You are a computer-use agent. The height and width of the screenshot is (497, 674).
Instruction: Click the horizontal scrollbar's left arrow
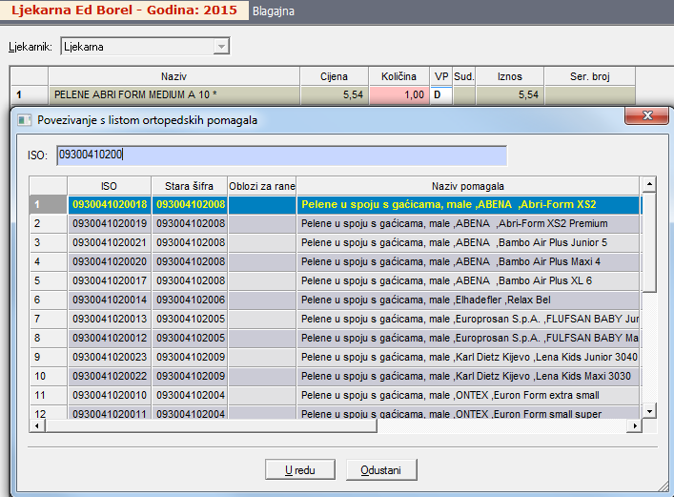[36, 425]
